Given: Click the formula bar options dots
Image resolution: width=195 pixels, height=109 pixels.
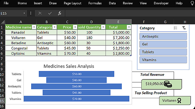Looking at the screenshot, I should click(31, 13).
